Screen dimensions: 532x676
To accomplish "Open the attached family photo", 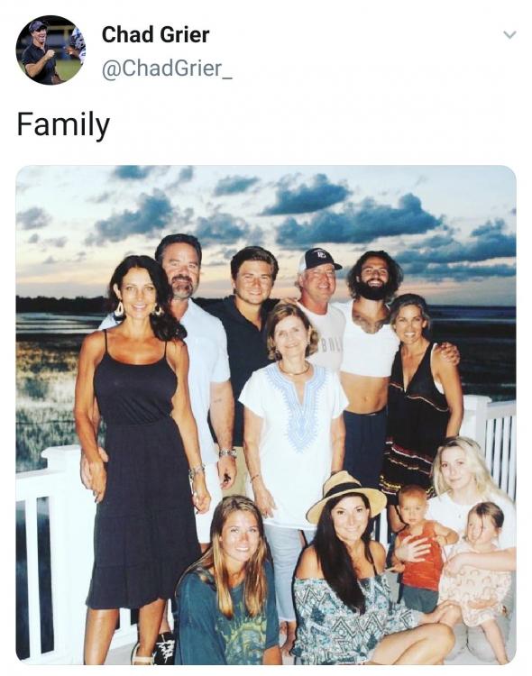I will click(x=266, y=415).
